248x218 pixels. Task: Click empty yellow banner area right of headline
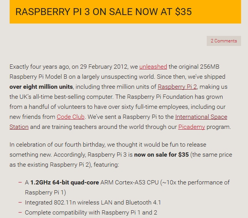point(217,12)
